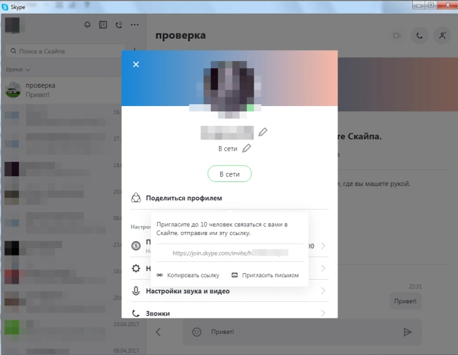Viewport: 458px width, 355px height.
Task: Click the back chevron beside message box
Action: click(158, 332)
